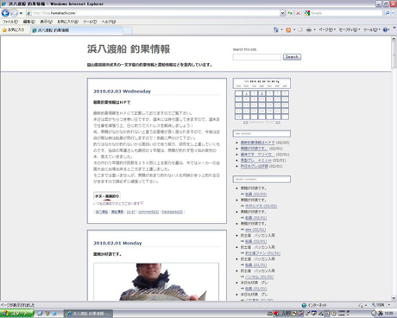Click the browser Back arrow button
Screen dimensions: 397x318
point(5,13)
